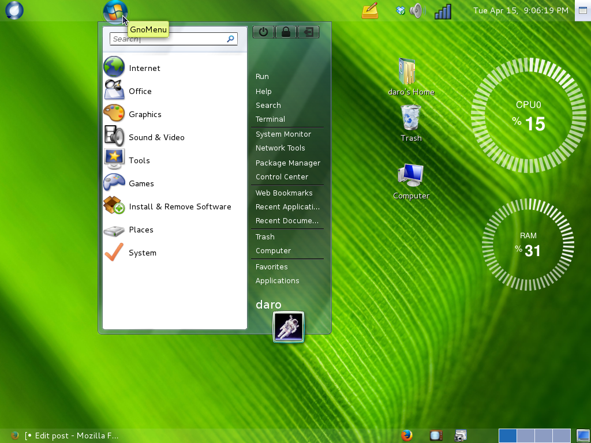Click the Package Manager entry

point(287,163)
